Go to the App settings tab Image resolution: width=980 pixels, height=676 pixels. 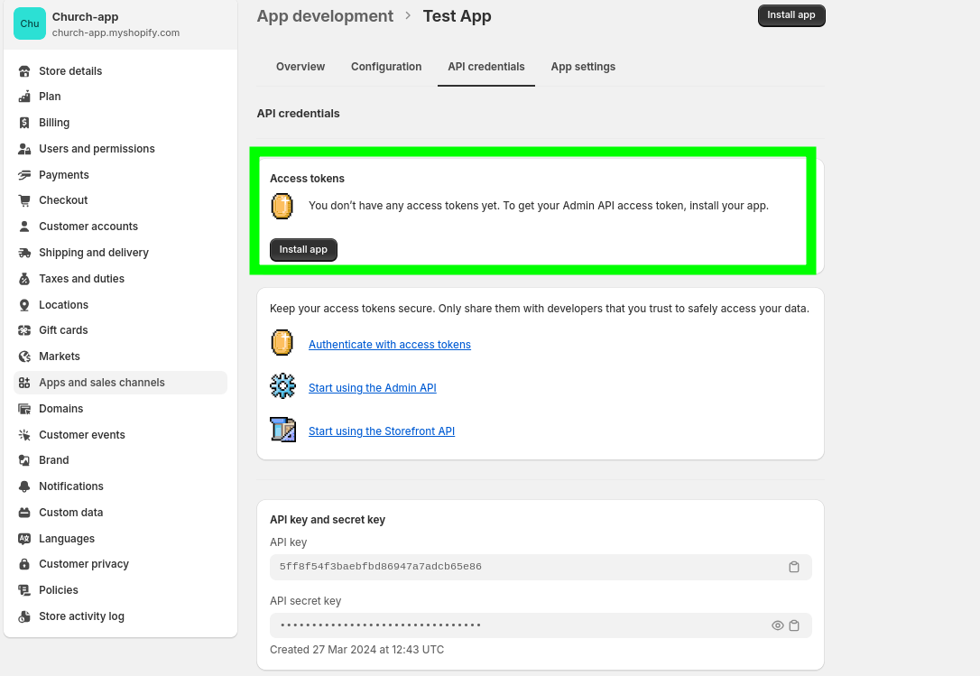coord(583,67)
